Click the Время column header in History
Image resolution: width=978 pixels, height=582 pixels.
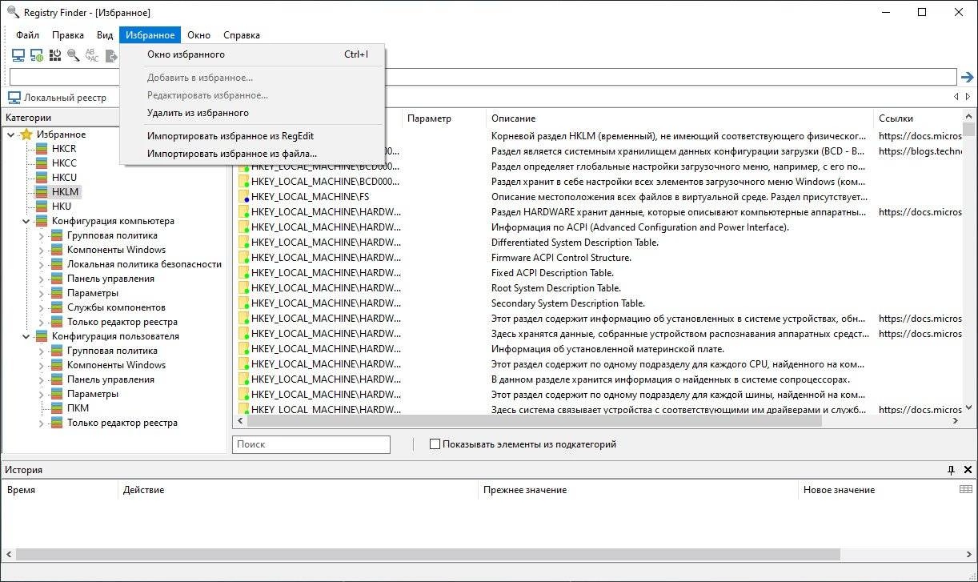coord(61,490)
